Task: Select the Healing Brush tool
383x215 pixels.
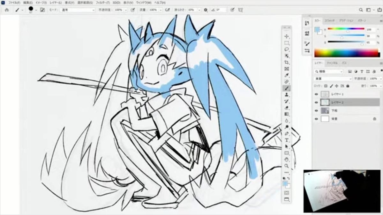Action: [x=286, y=82]
